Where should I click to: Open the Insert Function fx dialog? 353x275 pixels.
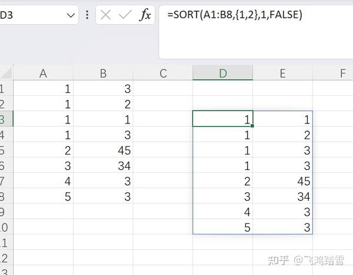[145, 15]
